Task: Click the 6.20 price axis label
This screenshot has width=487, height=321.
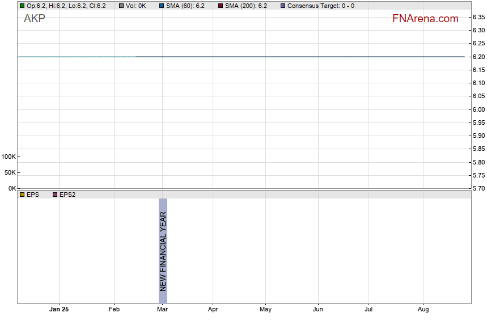Action: click(x=478, y=57)
